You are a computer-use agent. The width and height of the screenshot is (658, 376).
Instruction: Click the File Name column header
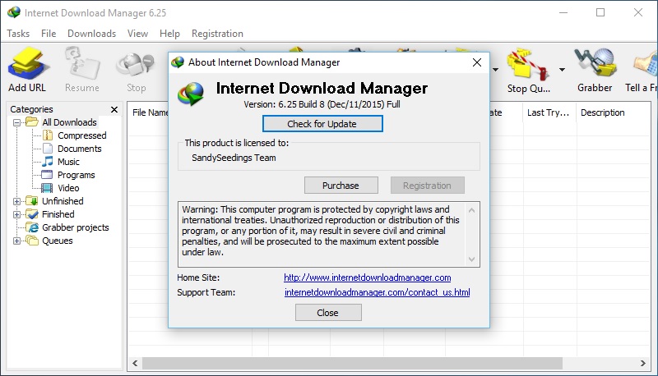point(151,112)
